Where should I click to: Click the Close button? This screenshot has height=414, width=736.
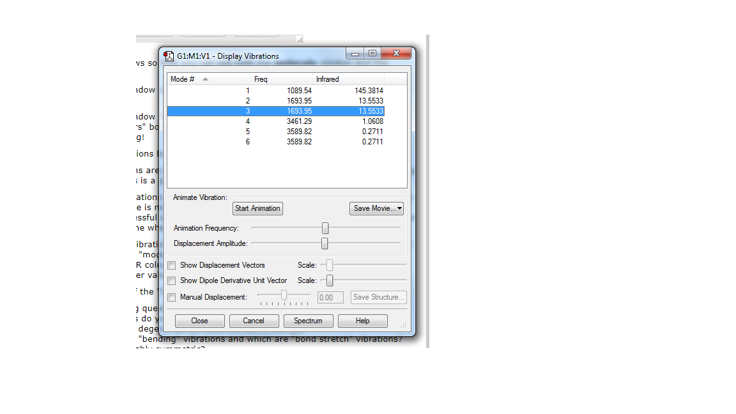199,321
